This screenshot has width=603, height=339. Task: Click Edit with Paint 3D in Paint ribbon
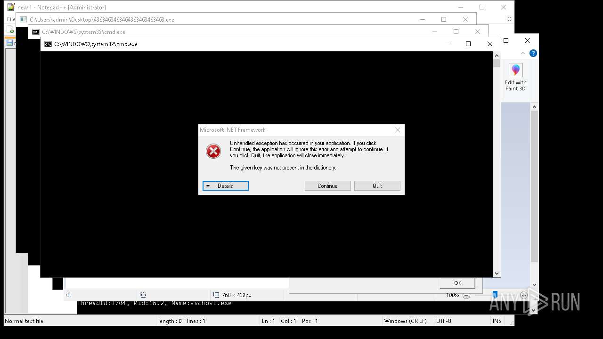(x=516, y=78)
